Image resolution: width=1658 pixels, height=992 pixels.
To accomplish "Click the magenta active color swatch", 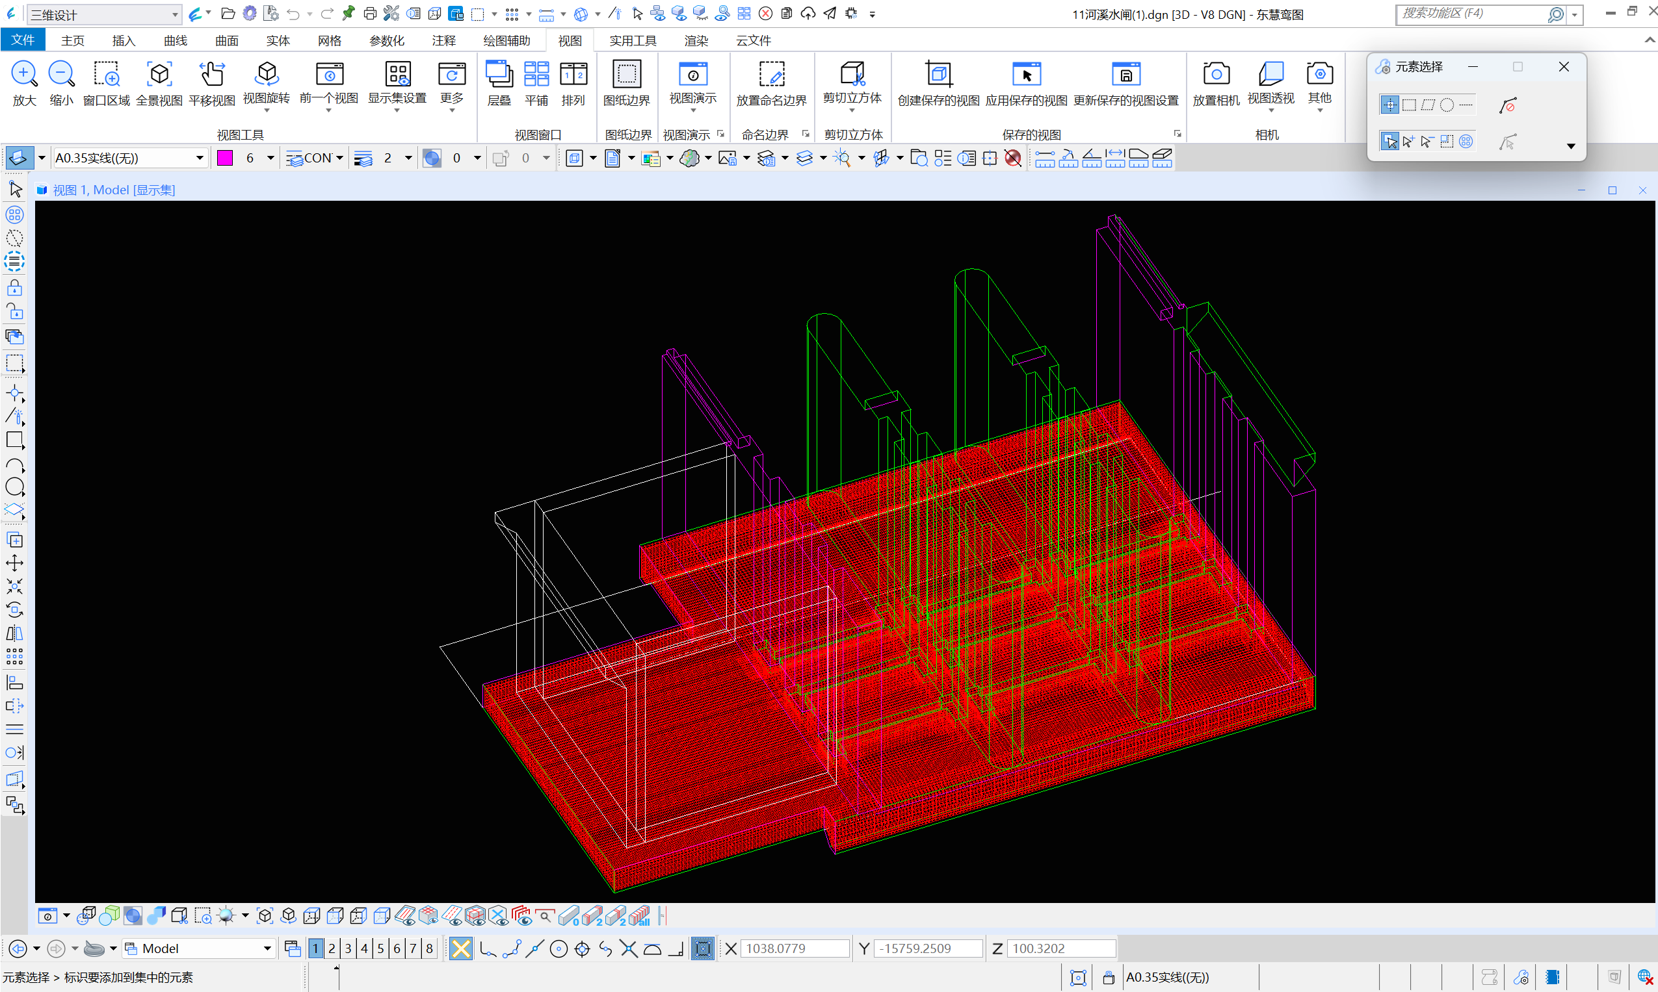I will click(x=226, y=158).
